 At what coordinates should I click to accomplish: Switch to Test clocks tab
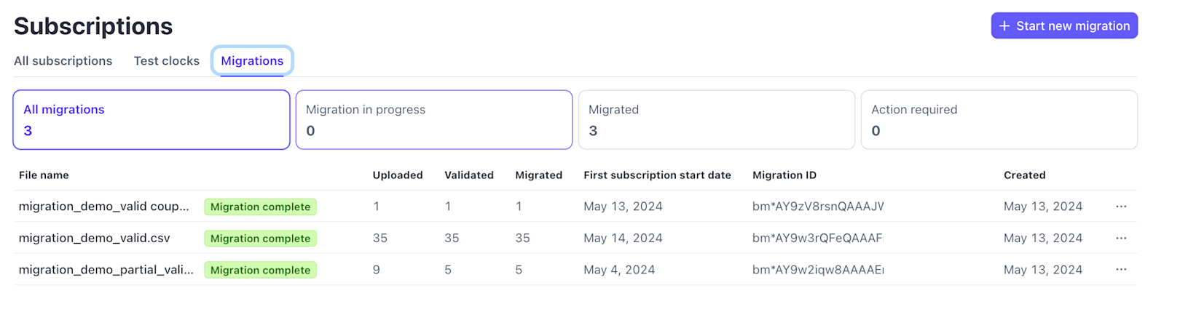pos(166,61)
